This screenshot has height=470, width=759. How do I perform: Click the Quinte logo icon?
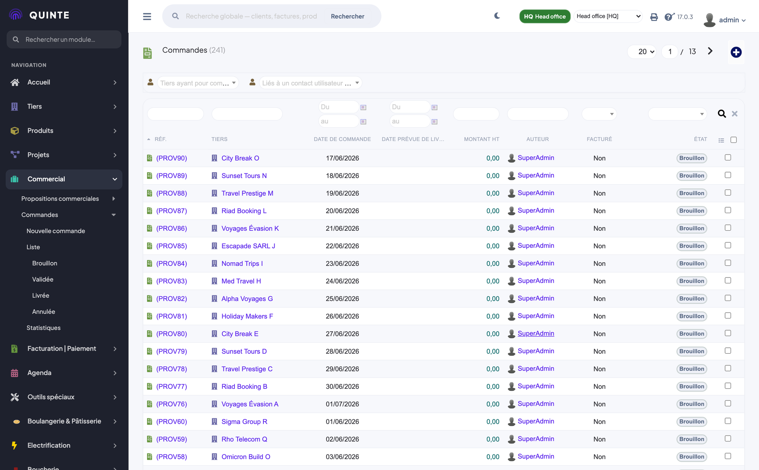[16, 15]
